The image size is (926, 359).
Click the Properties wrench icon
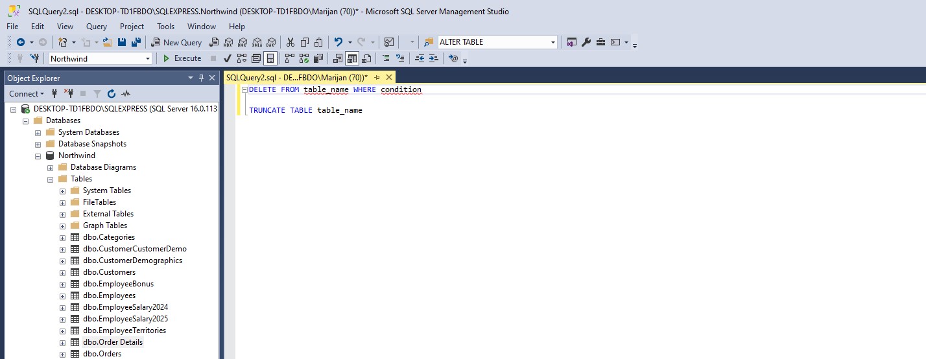pyautogui.click(x=586, y=42)
